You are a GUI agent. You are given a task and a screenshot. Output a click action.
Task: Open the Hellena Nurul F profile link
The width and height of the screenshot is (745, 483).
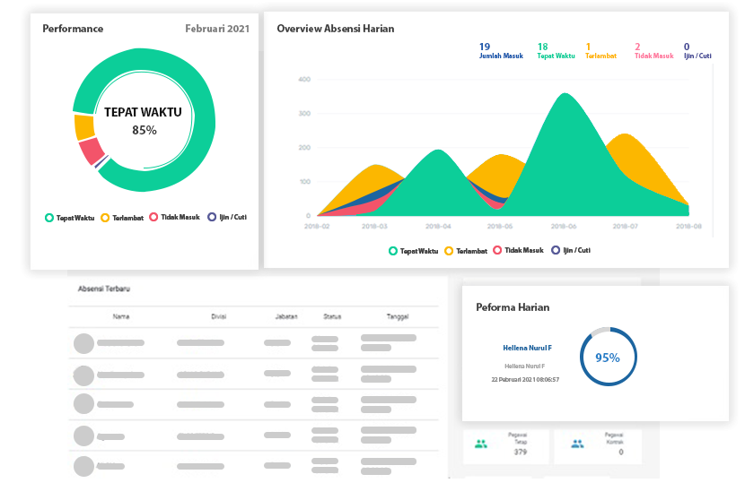(528, 348)
